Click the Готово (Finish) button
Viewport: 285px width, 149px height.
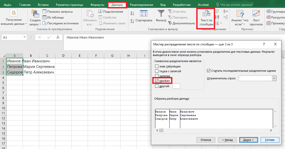coord(270,140)
